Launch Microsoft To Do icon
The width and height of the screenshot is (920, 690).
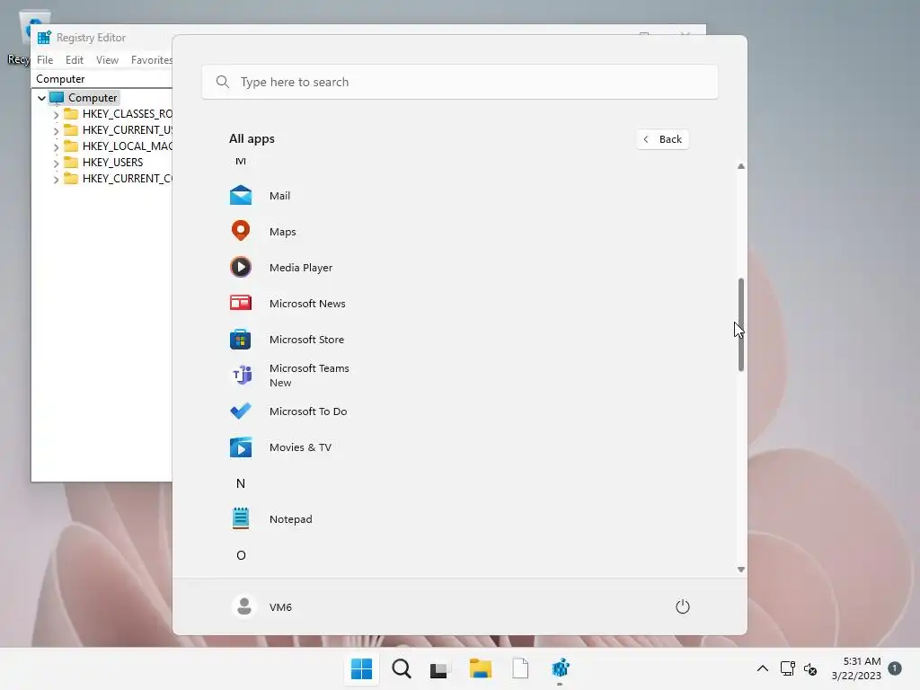tap(241, 411)
